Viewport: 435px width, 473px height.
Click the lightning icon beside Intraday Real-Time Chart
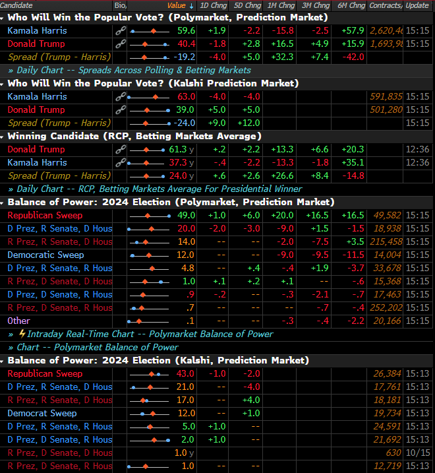22,334
